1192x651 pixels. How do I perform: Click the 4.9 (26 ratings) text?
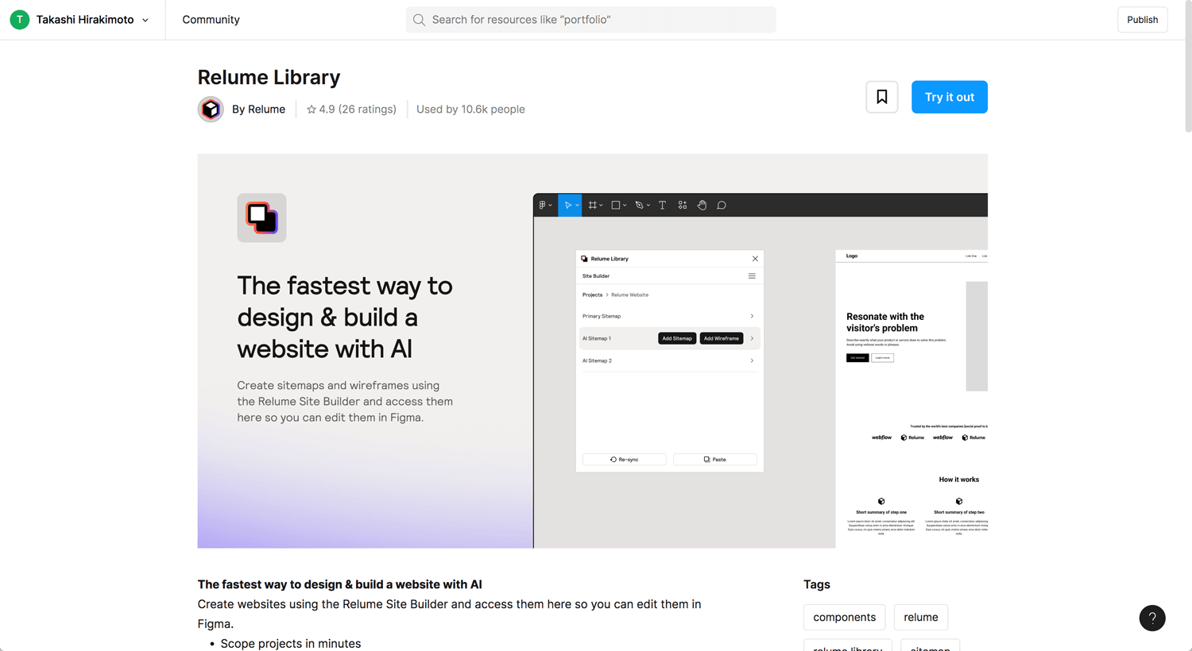(x=358, y=110)
